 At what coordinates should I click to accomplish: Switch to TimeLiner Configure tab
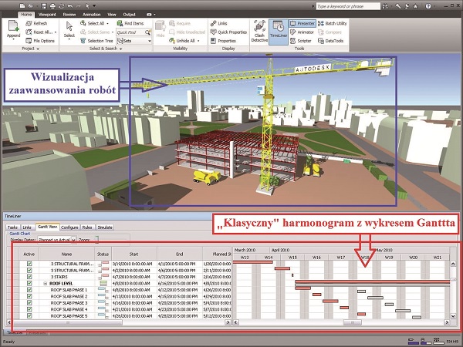tap(69, 227)
